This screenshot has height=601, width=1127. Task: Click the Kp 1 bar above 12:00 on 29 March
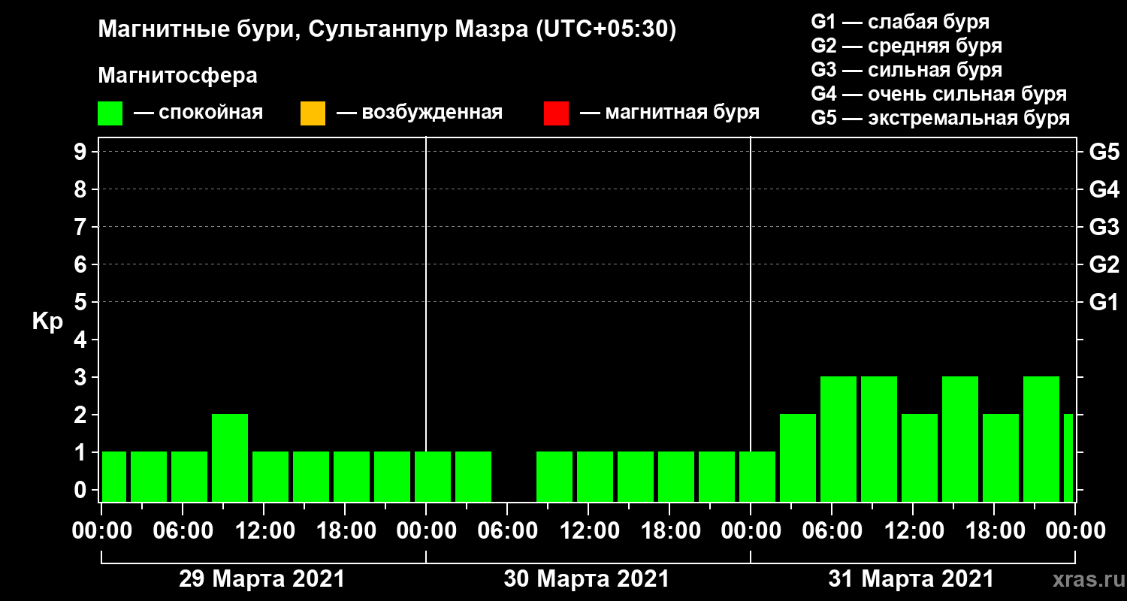pos(270,476)
